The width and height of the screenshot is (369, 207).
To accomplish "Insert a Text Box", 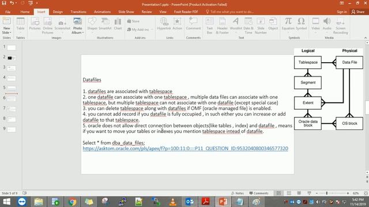I will pyautogui.click(x=209, y=26).
